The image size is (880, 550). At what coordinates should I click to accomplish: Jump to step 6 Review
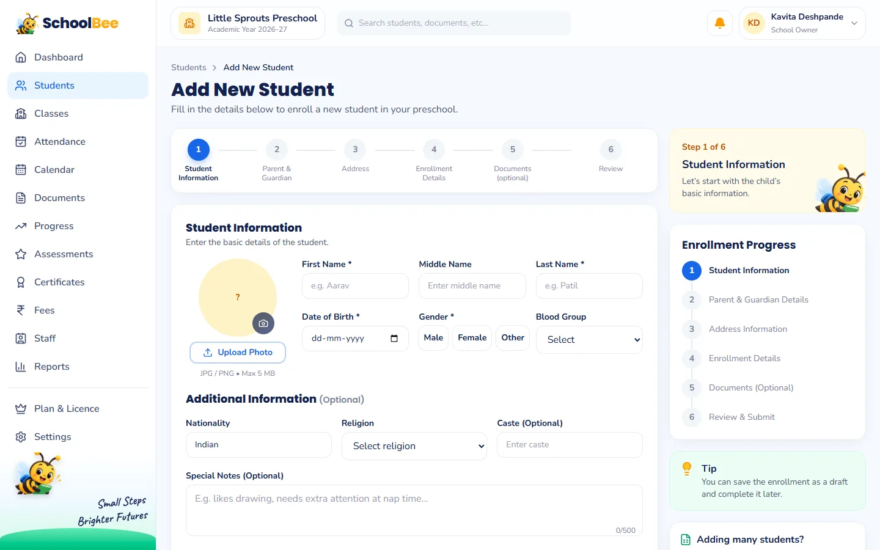610,156
